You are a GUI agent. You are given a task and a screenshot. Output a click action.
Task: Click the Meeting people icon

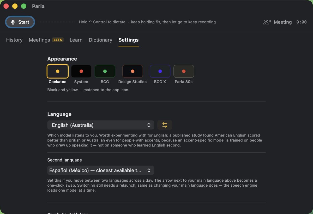click(267, 22)
